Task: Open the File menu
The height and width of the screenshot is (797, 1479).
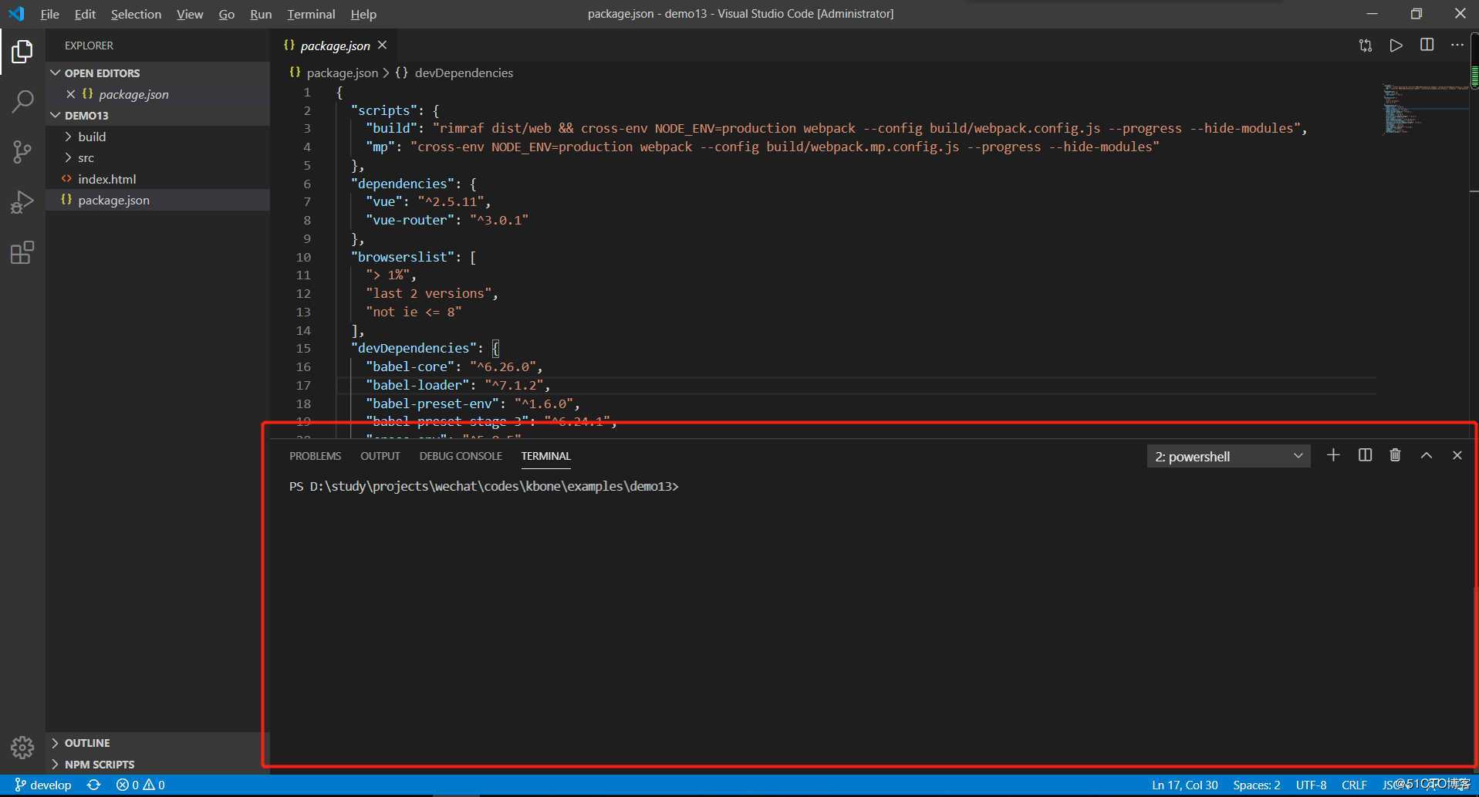Action: coord(50,14)
